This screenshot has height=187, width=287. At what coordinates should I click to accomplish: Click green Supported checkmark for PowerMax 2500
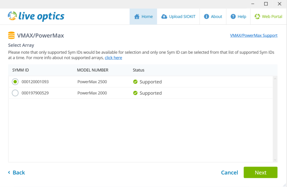tap(135, 82)
